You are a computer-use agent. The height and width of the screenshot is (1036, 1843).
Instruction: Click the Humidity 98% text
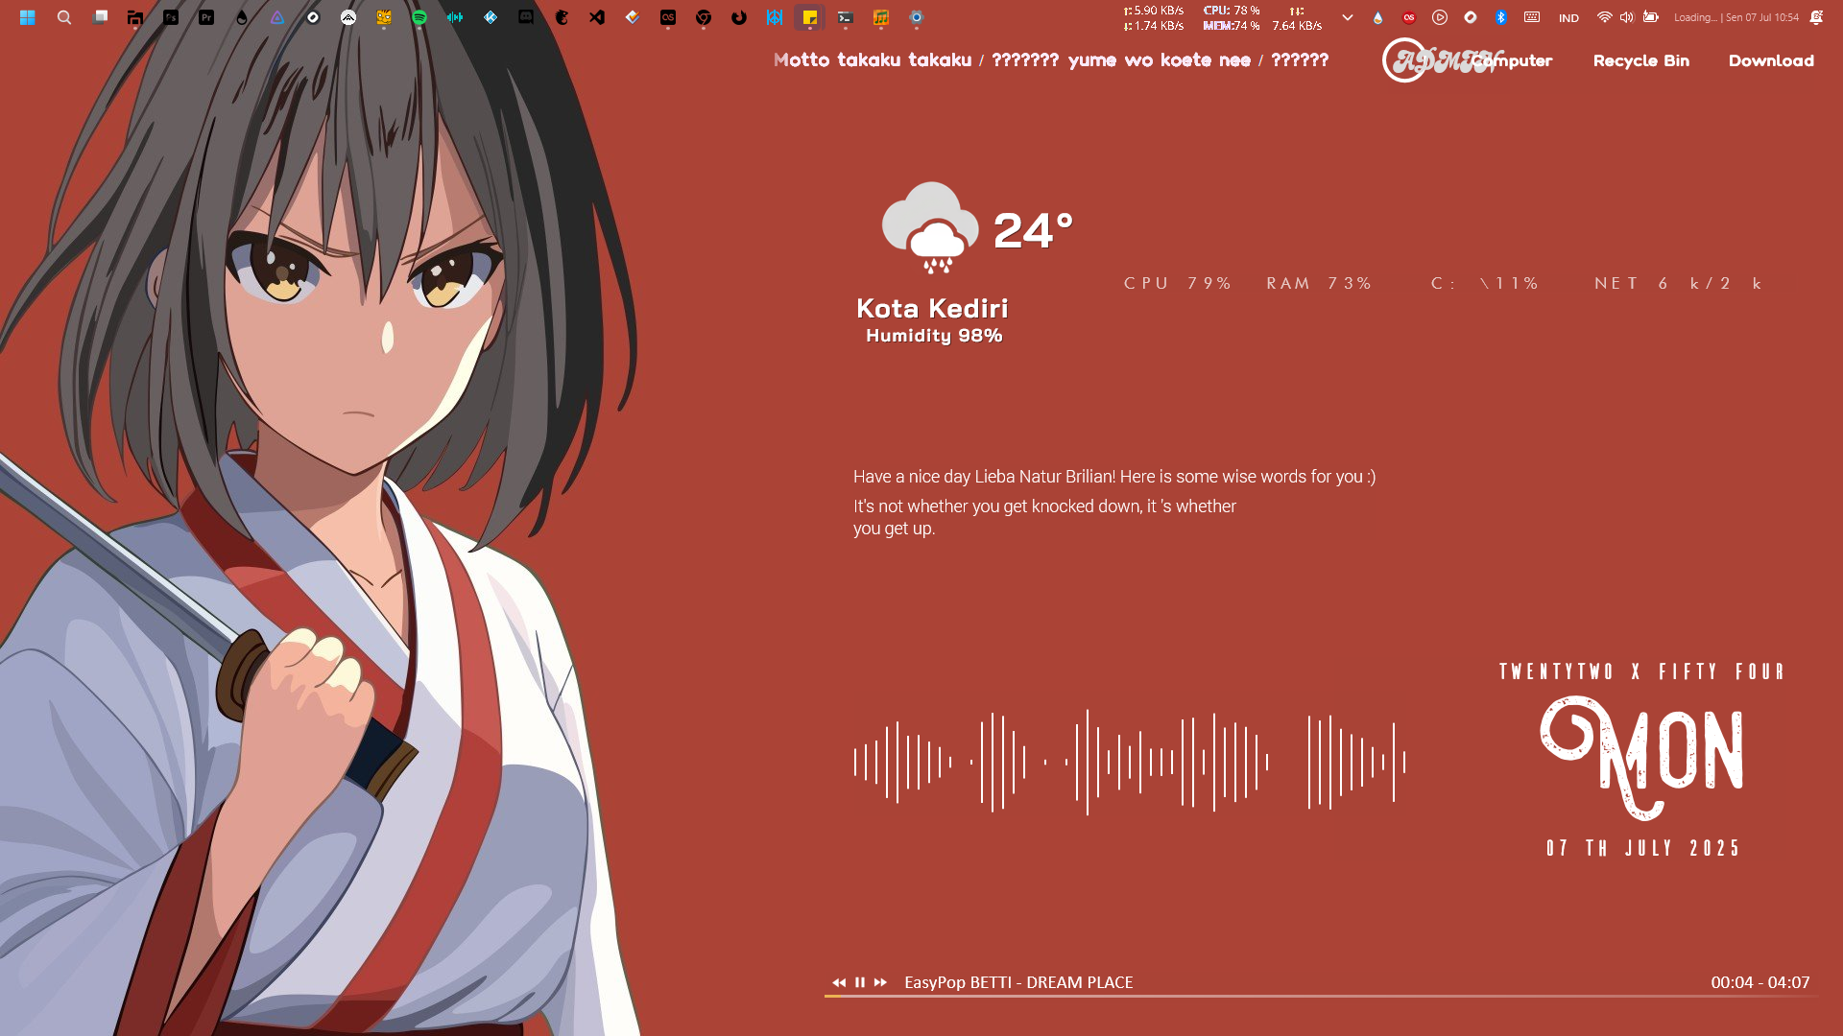[x=934, y=336]
